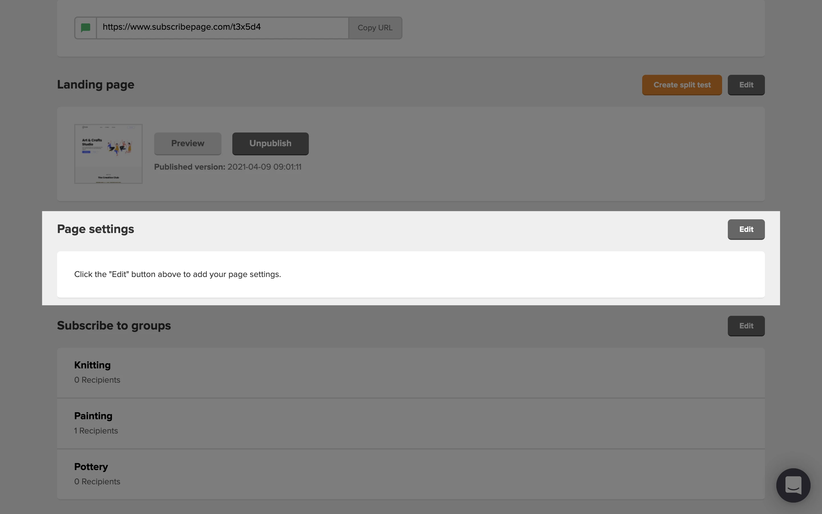Unpublish the landing page

(270, 143)
